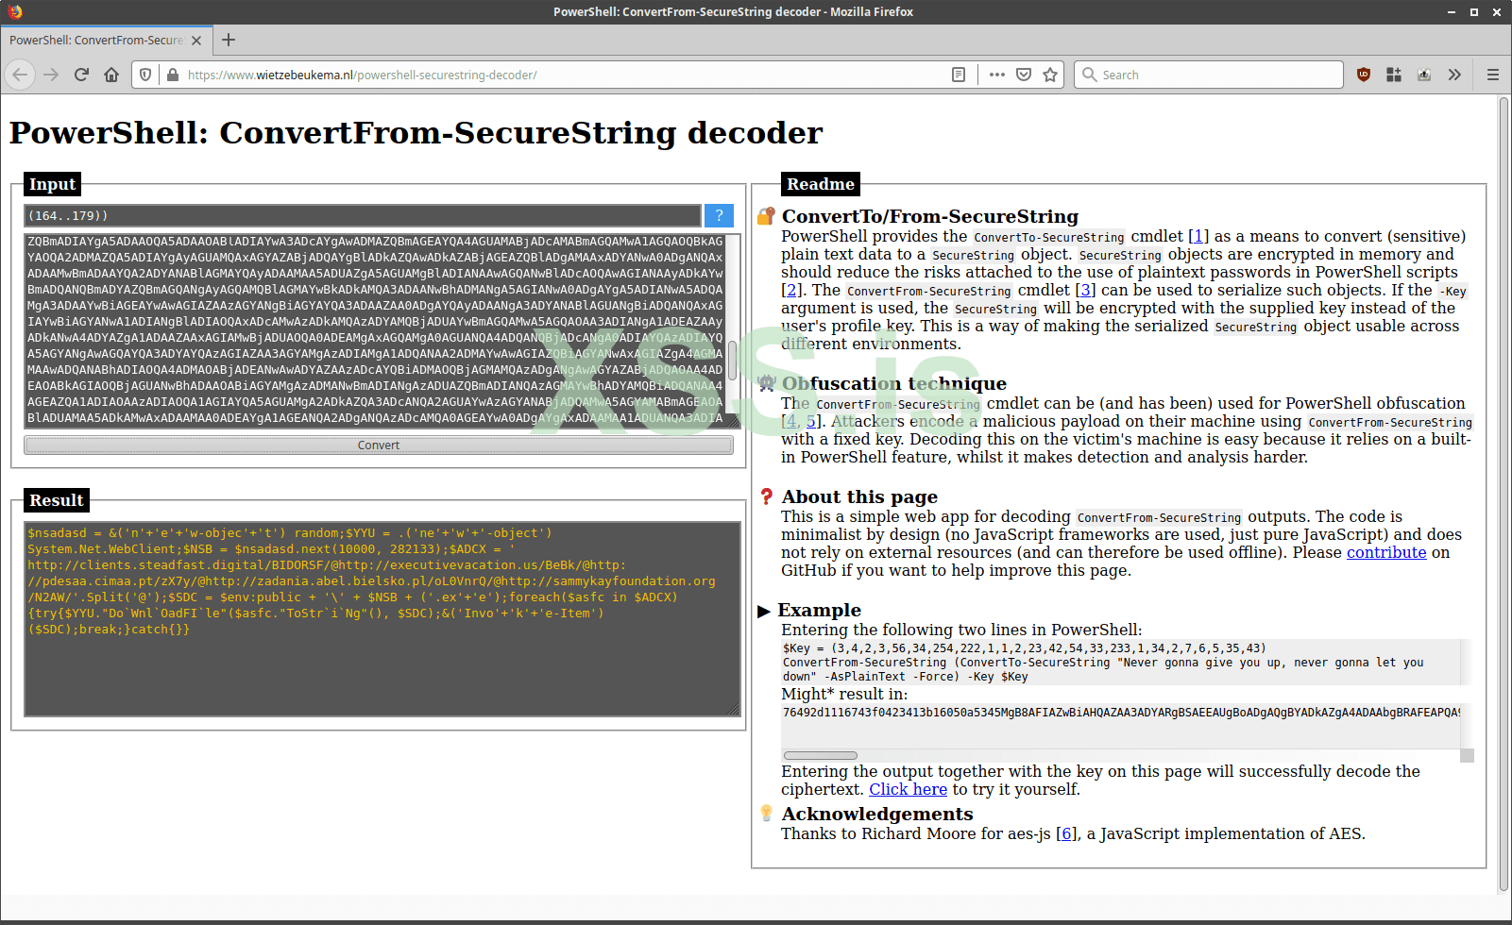Focus the key input field containing (164..179))
The image size is (1512, 925).
363,215
